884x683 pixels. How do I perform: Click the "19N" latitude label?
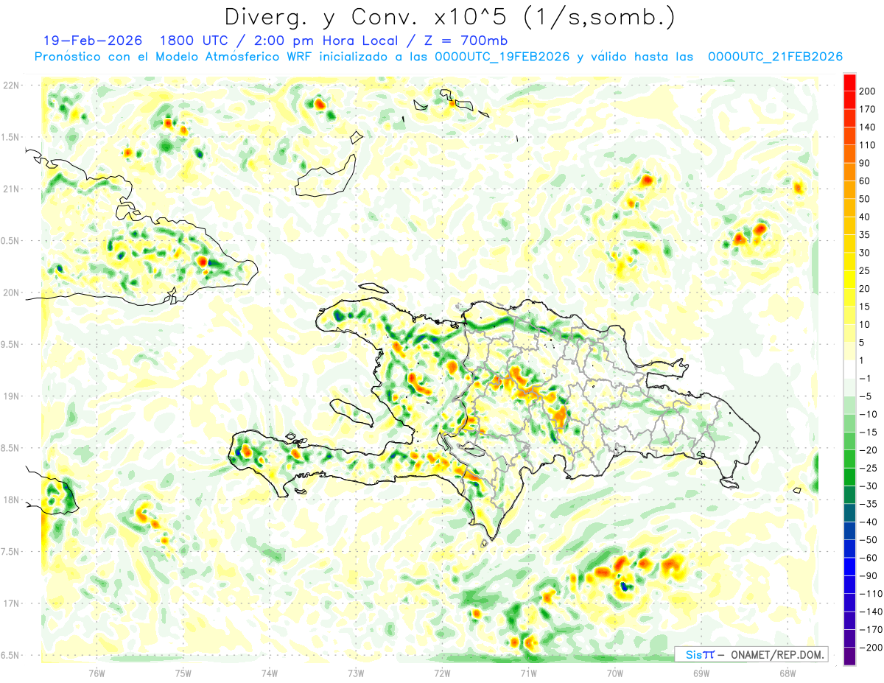point(11,396)
